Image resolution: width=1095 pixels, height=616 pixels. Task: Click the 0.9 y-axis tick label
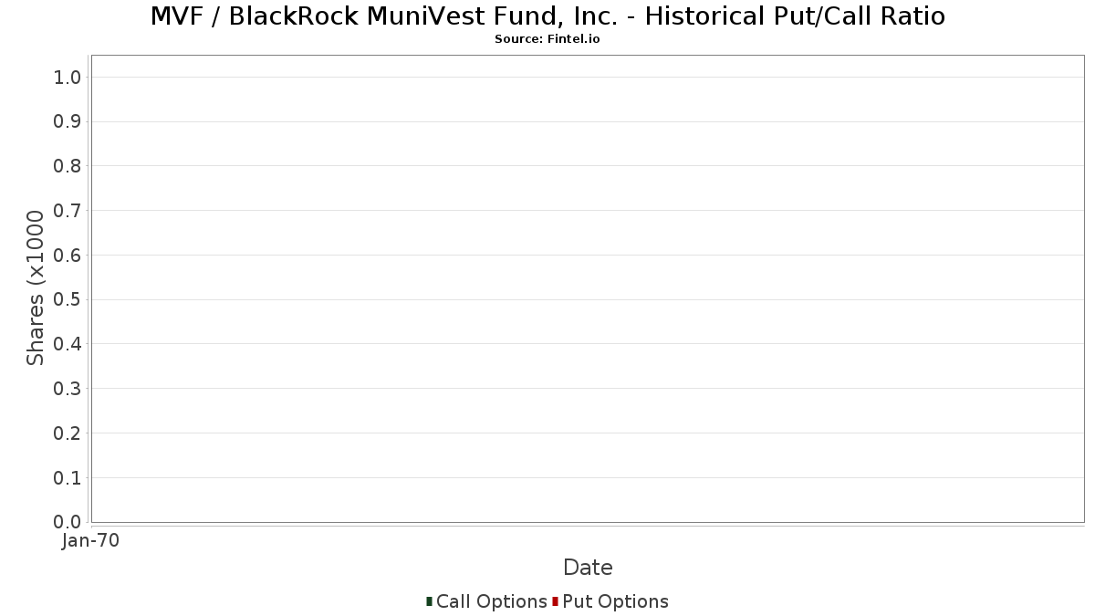(x=68, y=122)
